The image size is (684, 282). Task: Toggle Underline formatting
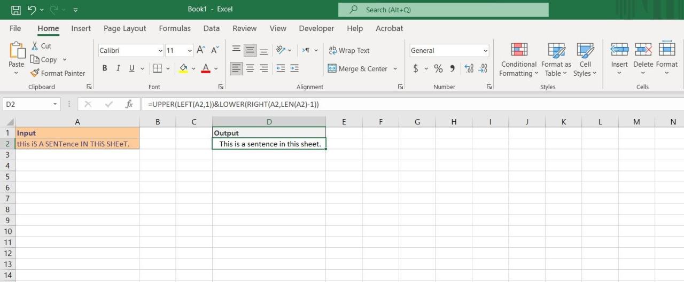coord(132,68)
